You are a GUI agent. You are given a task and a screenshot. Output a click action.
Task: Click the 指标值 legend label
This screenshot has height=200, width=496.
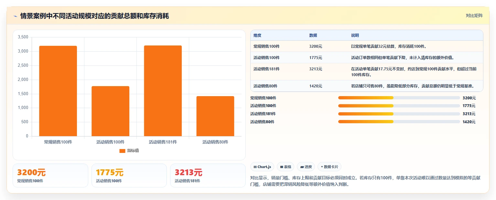point(133,151)
